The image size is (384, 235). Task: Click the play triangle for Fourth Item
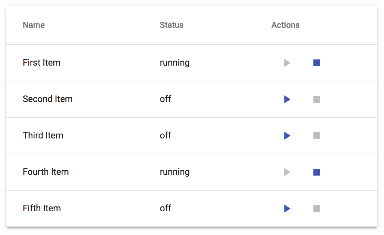(x=287, y=172)
